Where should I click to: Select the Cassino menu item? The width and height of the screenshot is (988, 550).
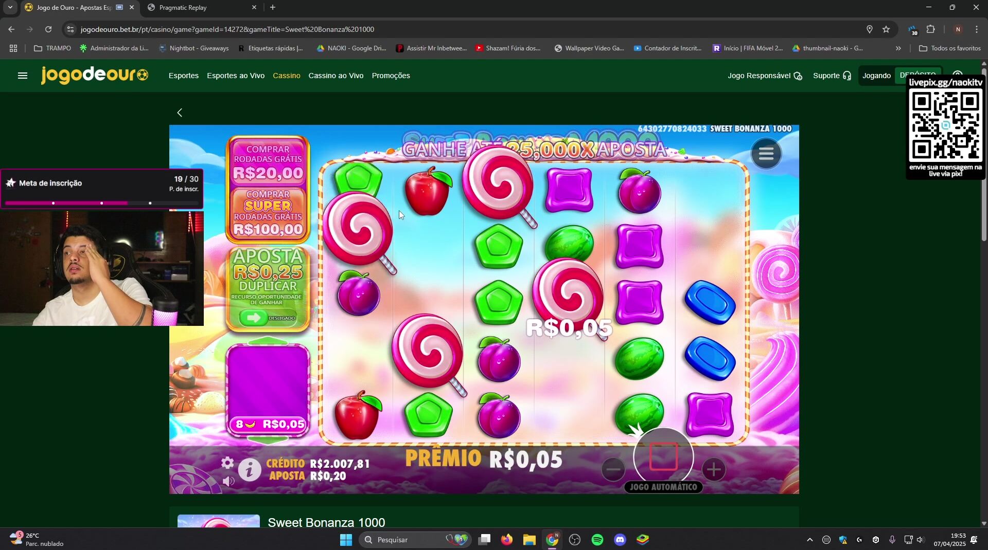coord(287,76)
